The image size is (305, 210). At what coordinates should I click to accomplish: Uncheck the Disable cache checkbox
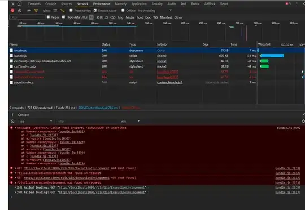(x=95, y=11)
